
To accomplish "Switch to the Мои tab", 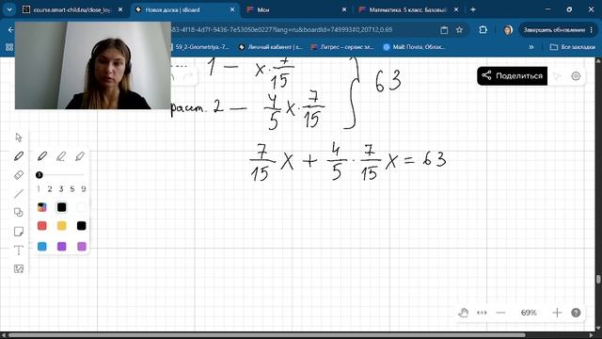I will (296, 9).
